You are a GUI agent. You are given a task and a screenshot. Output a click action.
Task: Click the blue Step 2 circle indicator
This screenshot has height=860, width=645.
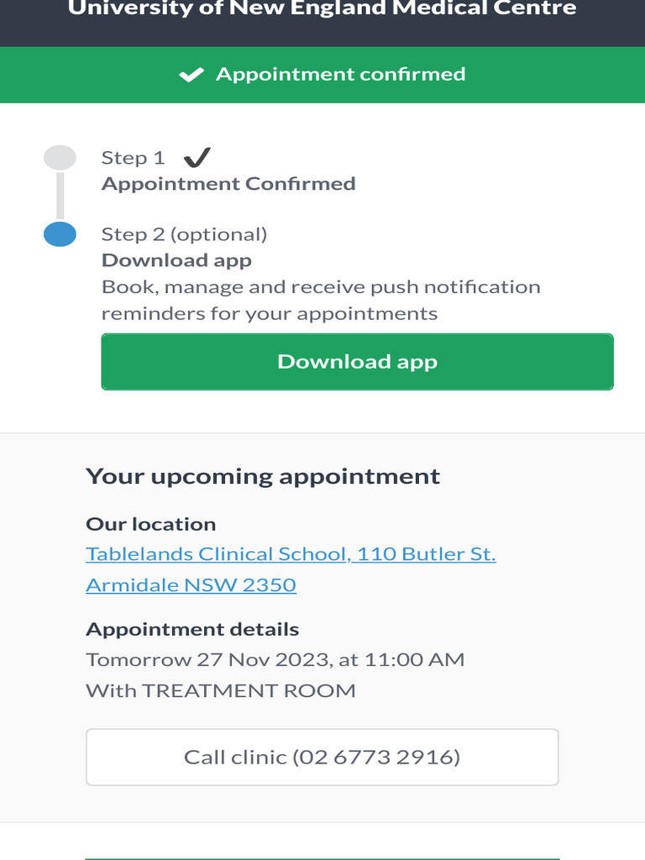pos(60,234)
